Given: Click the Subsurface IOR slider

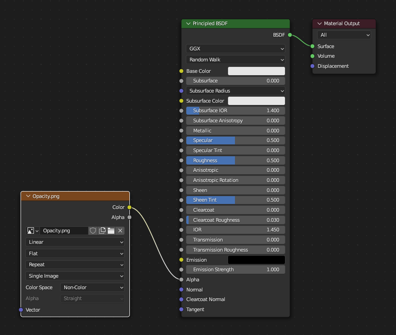Looking at the screenshot, I should tap(235, 110).
